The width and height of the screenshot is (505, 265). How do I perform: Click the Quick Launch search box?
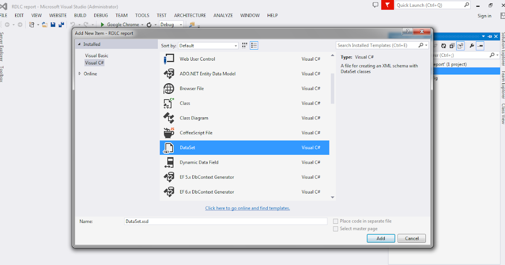(x=433, y=5)
